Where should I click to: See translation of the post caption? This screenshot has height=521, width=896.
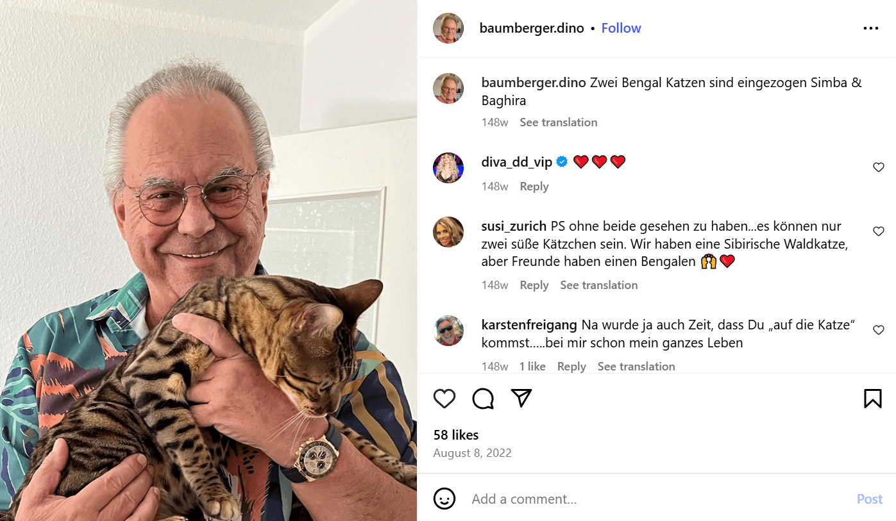(x=558, y=122)
